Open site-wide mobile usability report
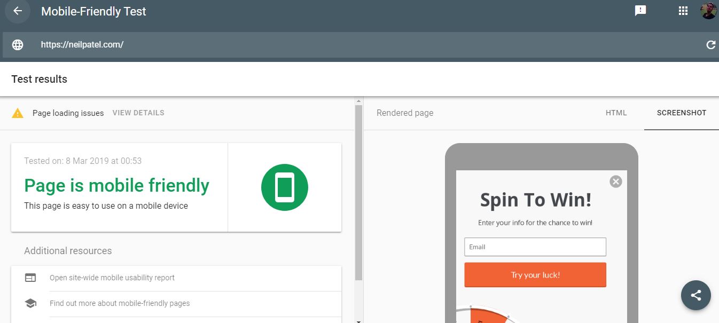Image resolution: width=719 pixels, height=323 pixels. 112,278
